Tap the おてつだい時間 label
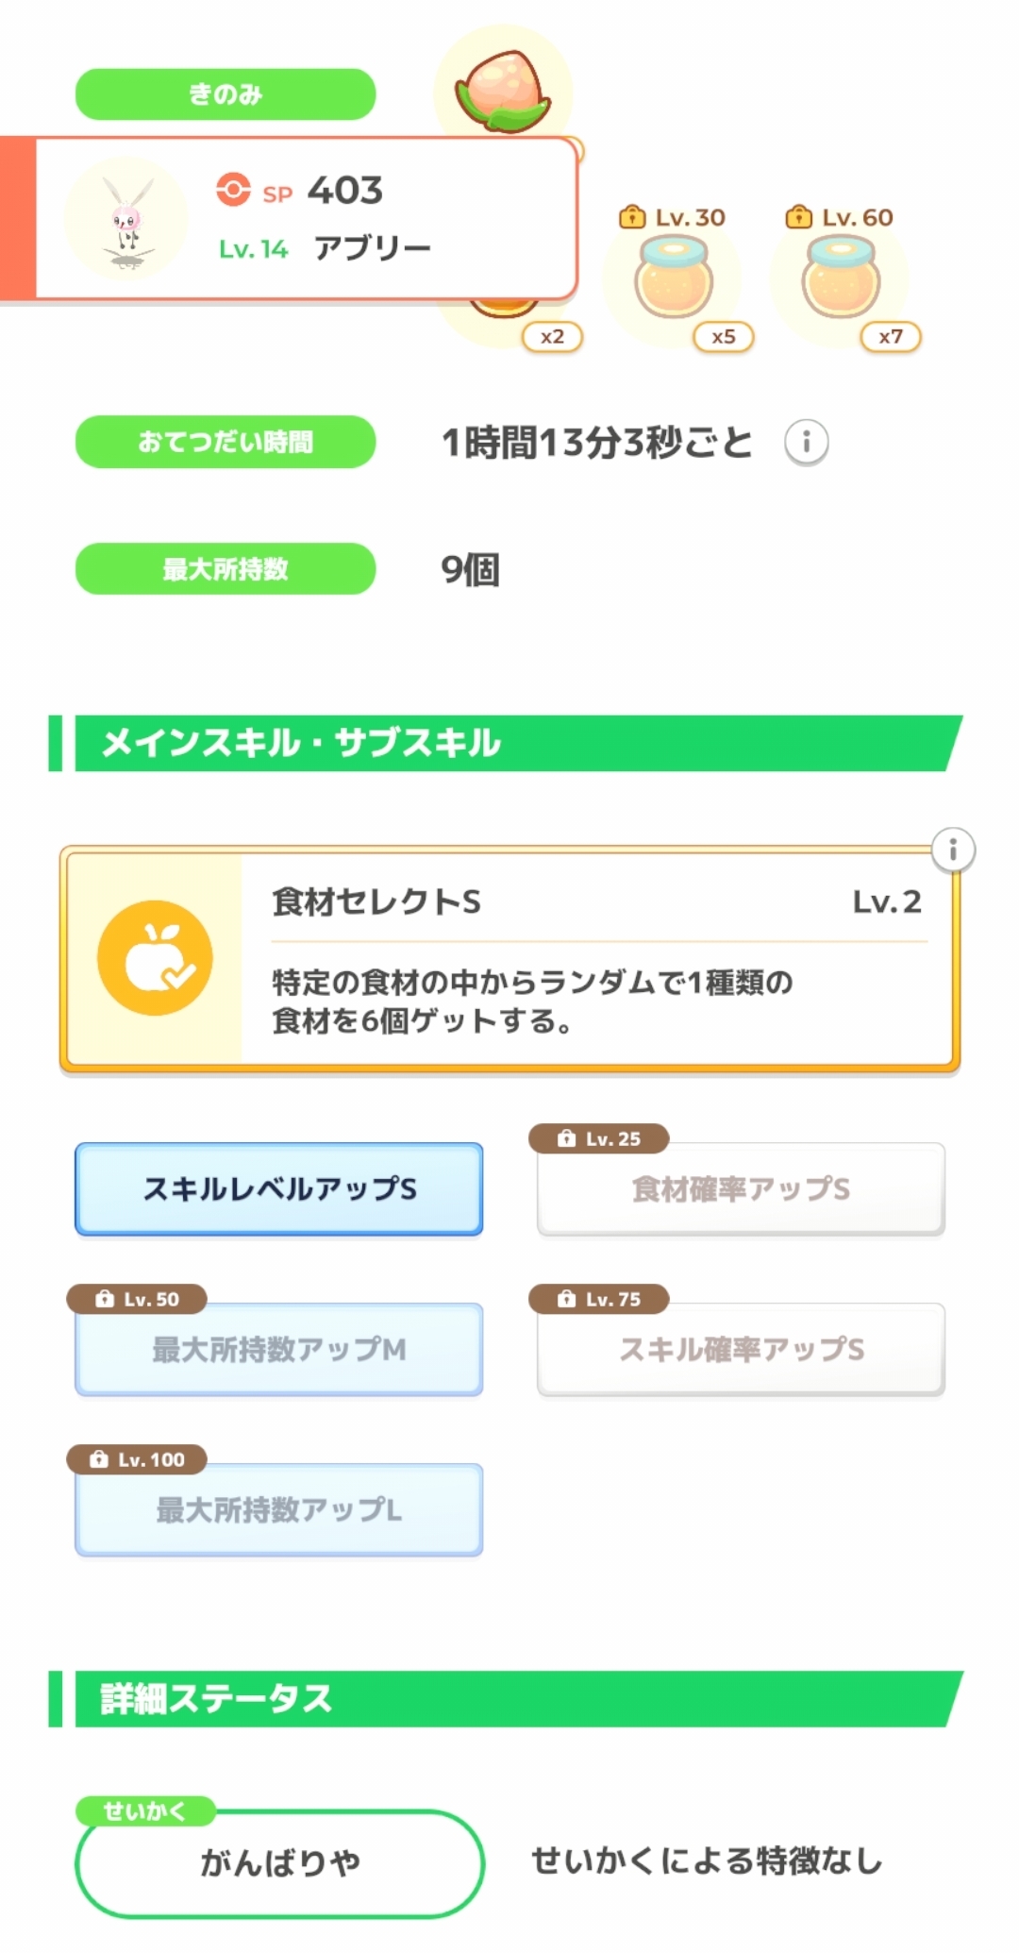1019x1953 pixels. [x=226, y=442]
